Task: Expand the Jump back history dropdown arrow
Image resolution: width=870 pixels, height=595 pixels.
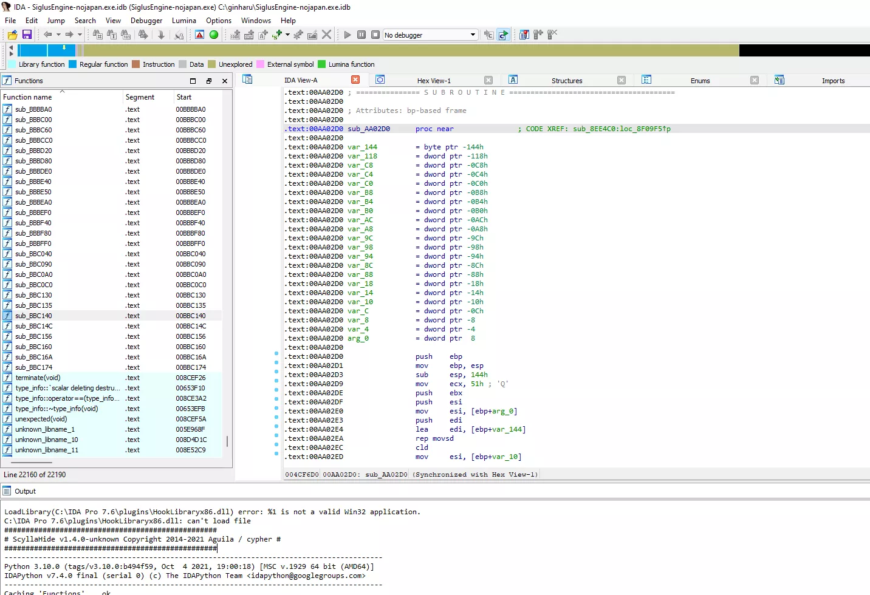Action: 58,35
